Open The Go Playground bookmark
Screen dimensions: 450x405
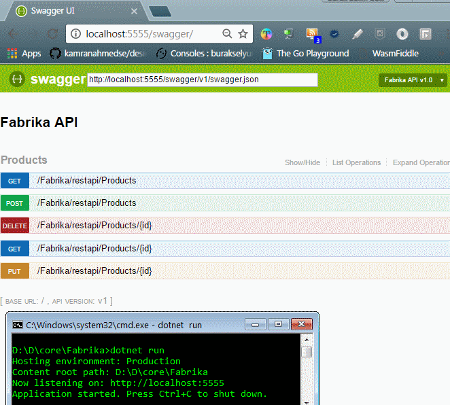point(306,54)
